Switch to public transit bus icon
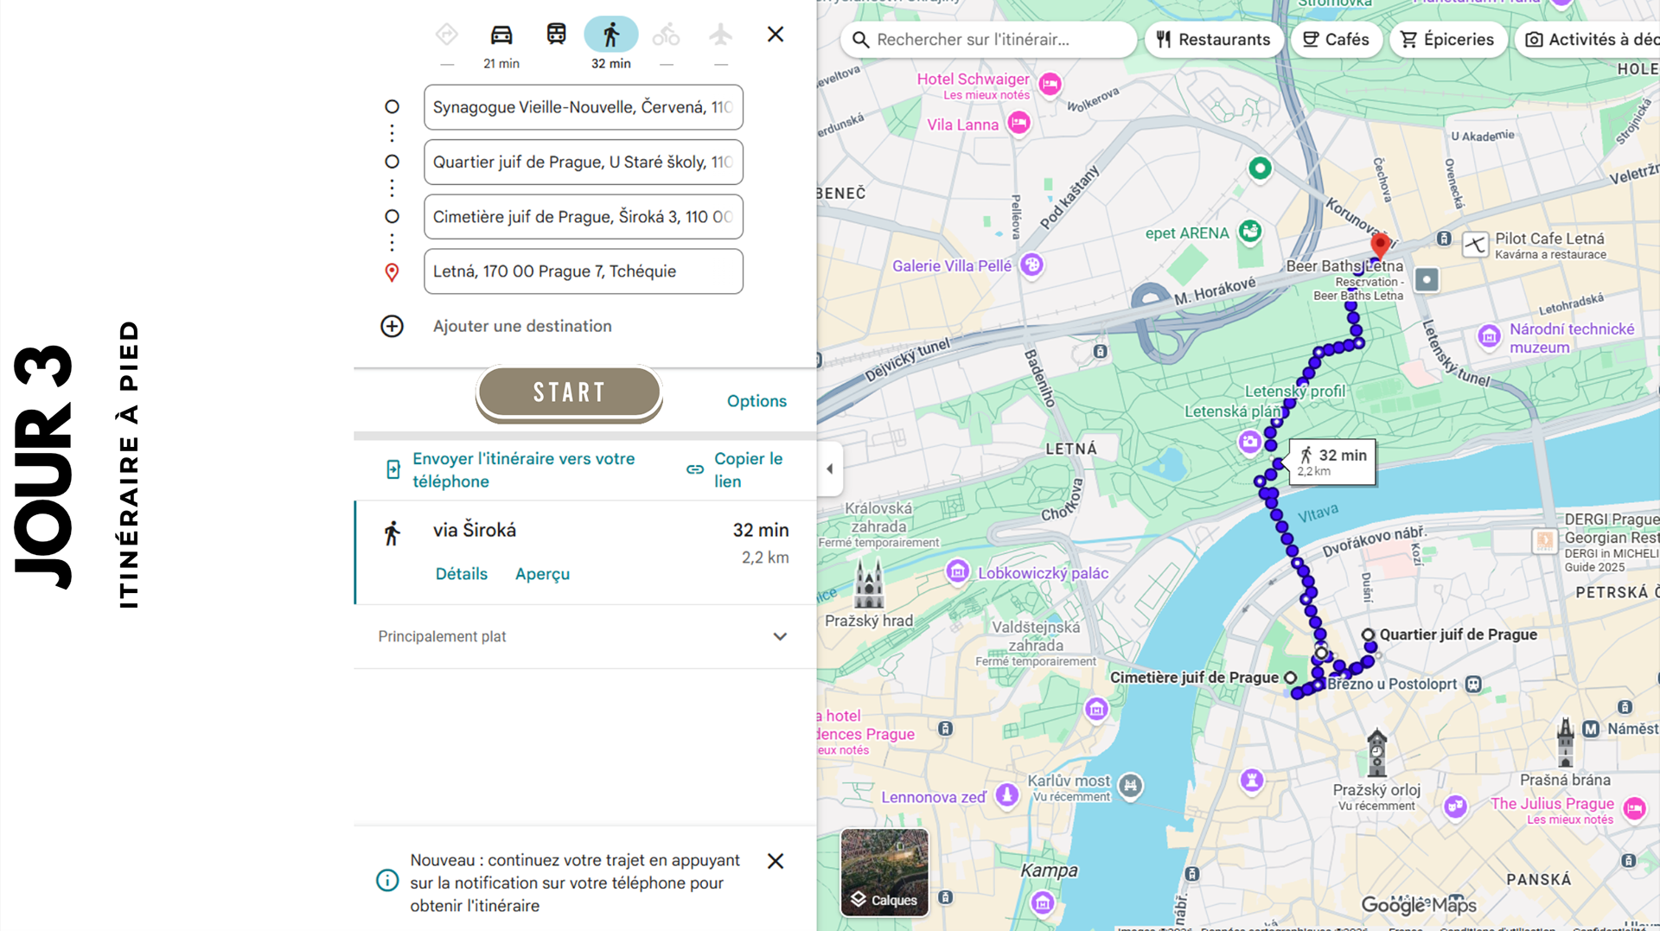The image size is (1660, 931). click(556, 35)
